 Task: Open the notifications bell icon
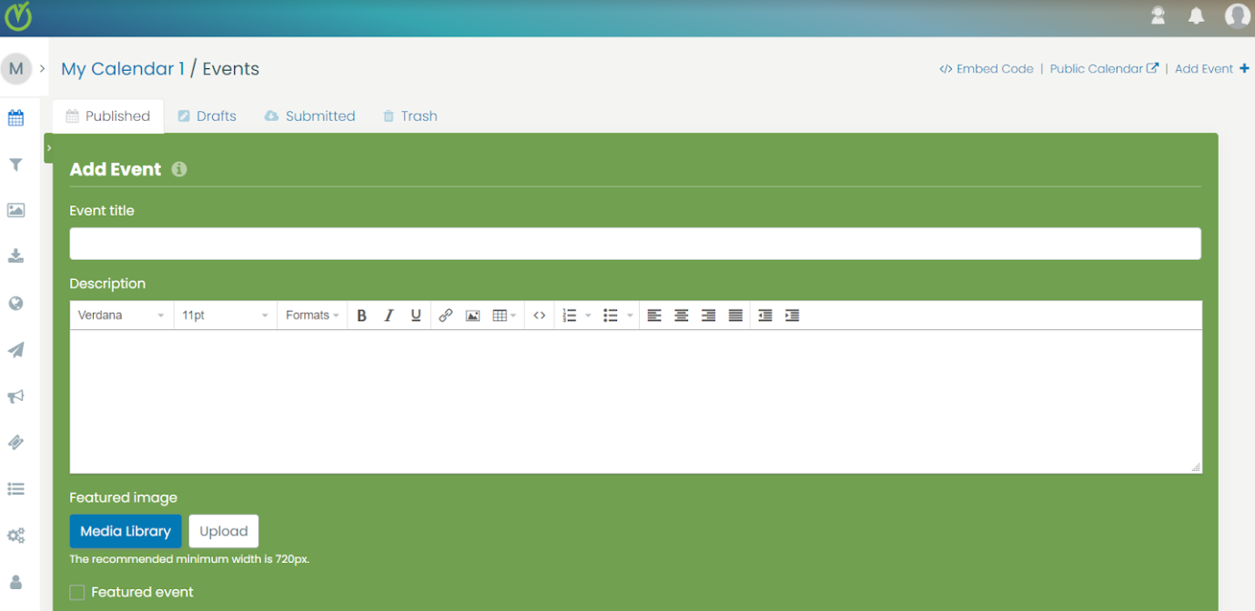[x=1197, y=15]
